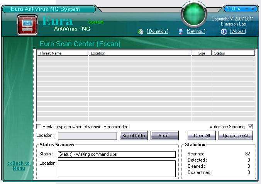Click the green status orb indicator
The height and width of the screenshot is (184, 261).
point(194,14)
